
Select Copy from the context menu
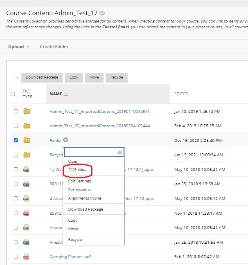tap(73, 220)
